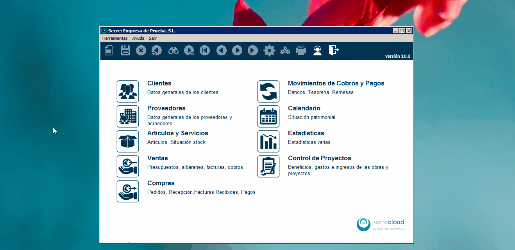Click the exit door icon in toolbar
Image resolution: width=515 pixels, height=250 pixels.
(333, 50)
